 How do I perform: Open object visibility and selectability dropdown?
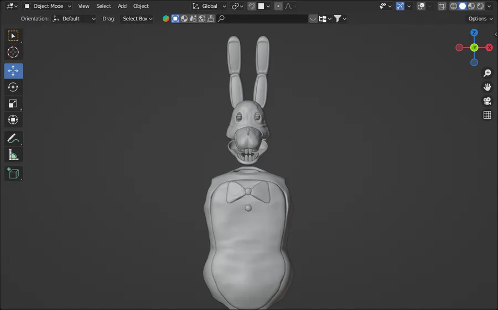pos(386,6)
